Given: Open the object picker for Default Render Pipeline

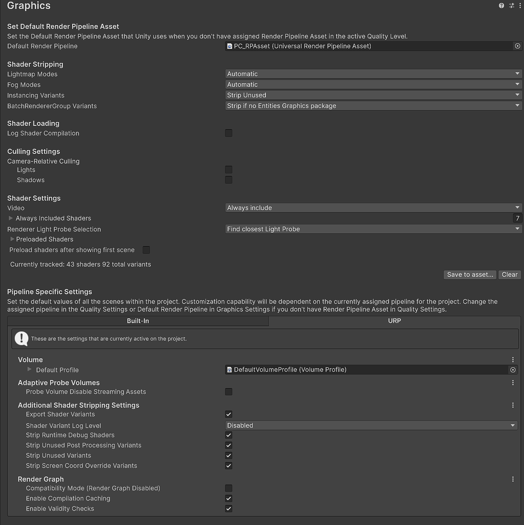Looking at the screenshot, I should point(517,46).
